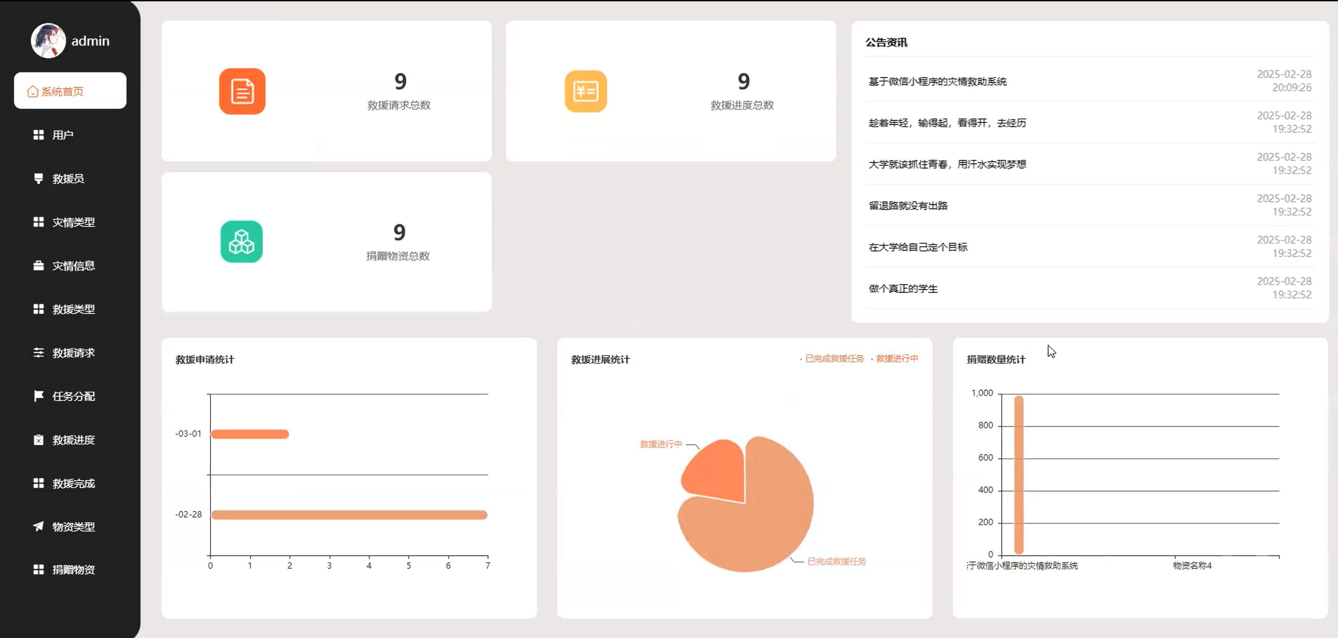This screenshot has height=638, width=1338.
Task: Click the grid icon beside 用户
Action: point(38,135)
